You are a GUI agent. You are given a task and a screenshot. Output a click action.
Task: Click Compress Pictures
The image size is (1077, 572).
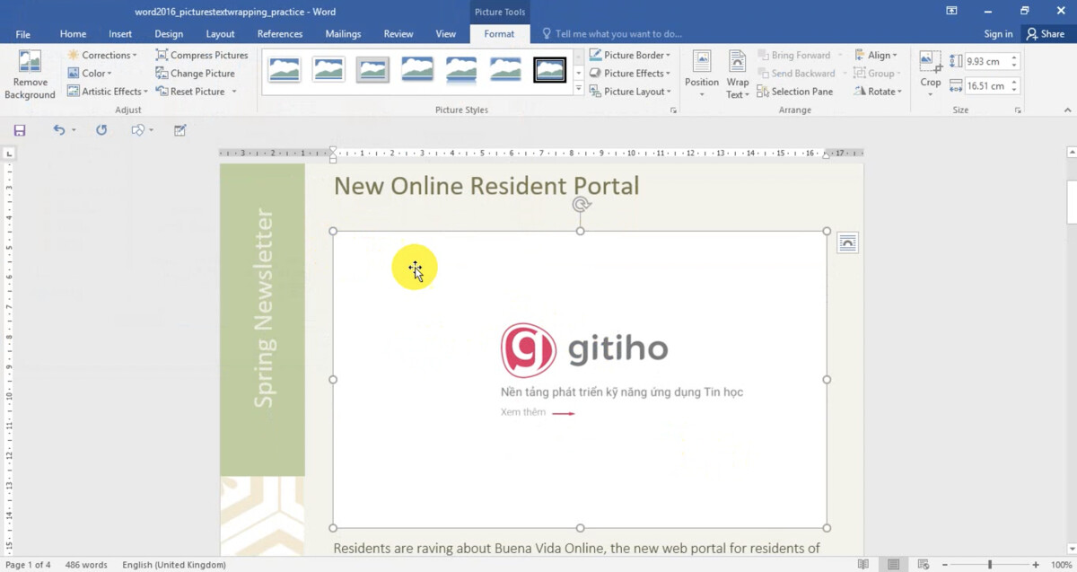[x=202, y=55]
